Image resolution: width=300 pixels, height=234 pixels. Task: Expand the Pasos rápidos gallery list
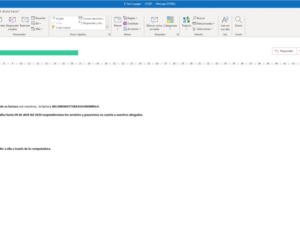pos(107,27)
